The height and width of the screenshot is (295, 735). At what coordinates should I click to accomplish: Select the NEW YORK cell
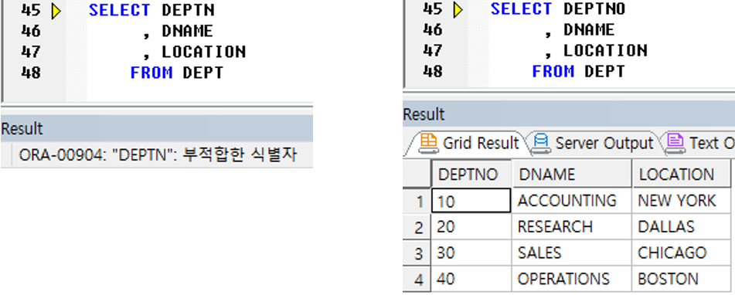click(x=681, y=201)
